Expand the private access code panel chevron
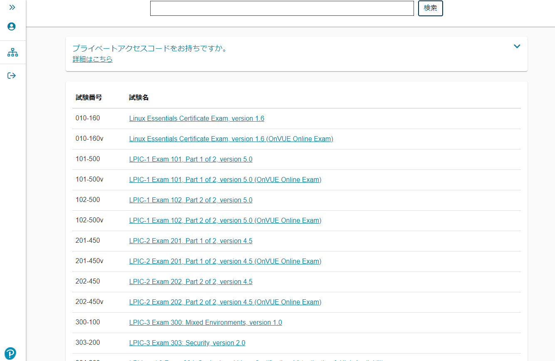The image size is (555, 361). 517,46
